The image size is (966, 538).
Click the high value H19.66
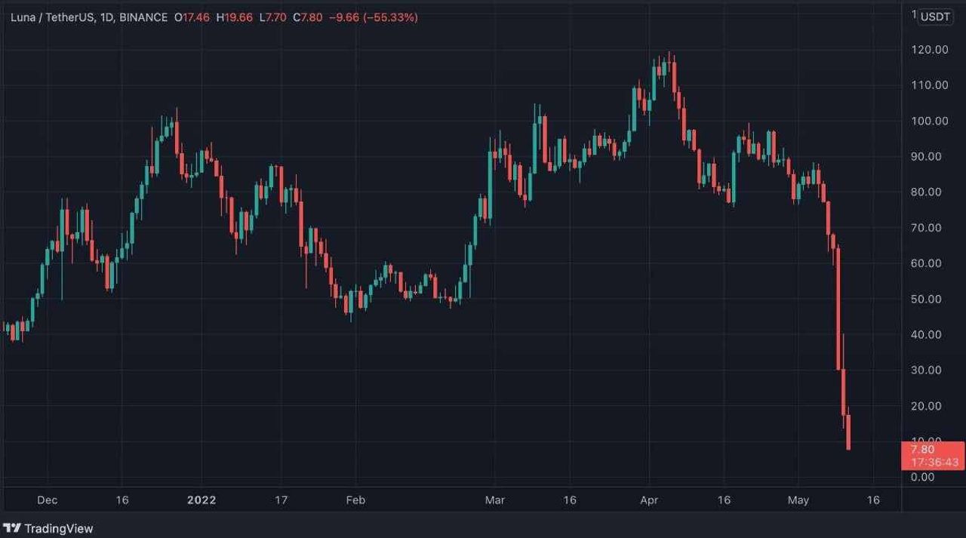(x=234, y=17)
